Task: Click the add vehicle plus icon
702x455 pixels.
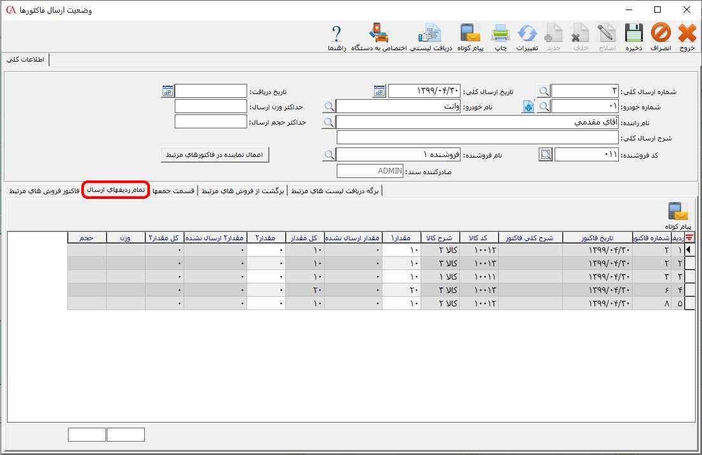Action: [528, 107]
